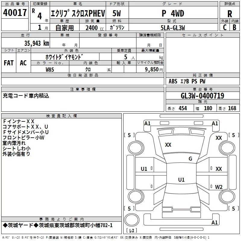Click the spare tire circle above レス
Viewport: 241px width, 241px height.
[x=132, y=220]
